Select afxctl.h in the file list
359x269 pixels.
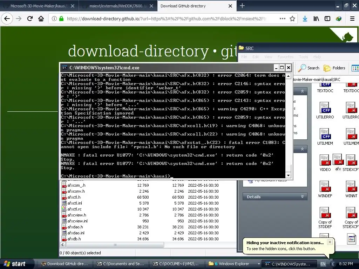point(74,197)
